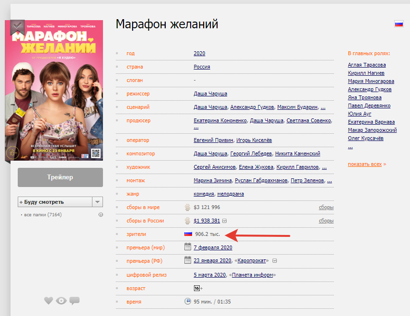
Task: Click the Трейлер button
Action: pos(60,177)
